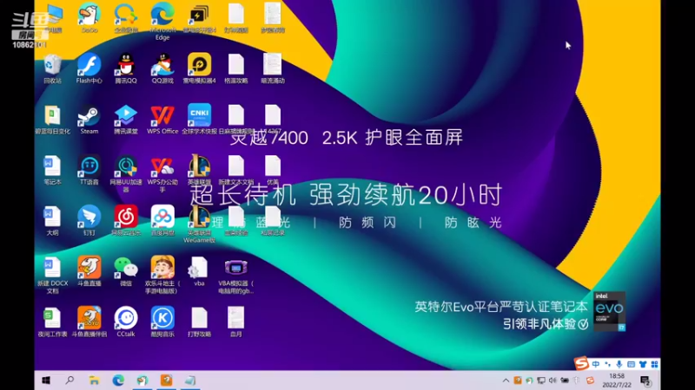
Task: Launch 英雄联盟 WeGame版 icon
Action: click(199, 224)
